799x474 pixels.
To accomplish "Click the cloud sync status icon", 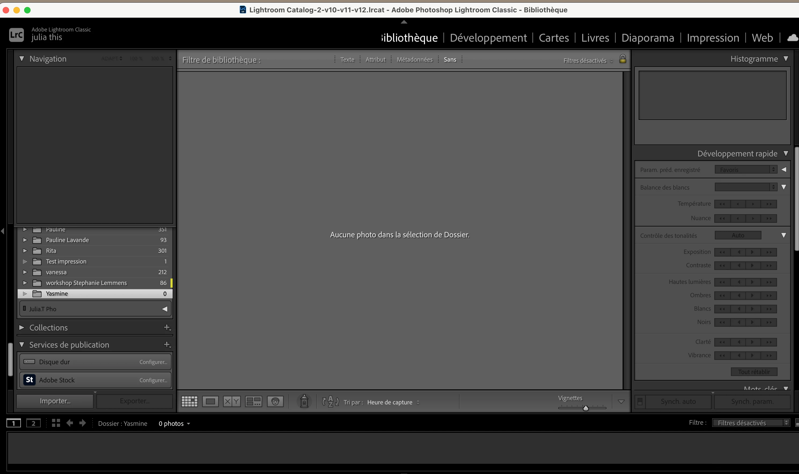I will (x=792, y=38).
